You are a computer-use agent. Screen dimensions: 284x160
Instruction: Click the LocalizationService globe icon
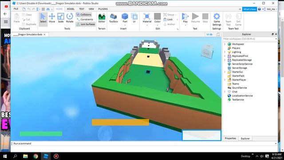tap(229, 96)
